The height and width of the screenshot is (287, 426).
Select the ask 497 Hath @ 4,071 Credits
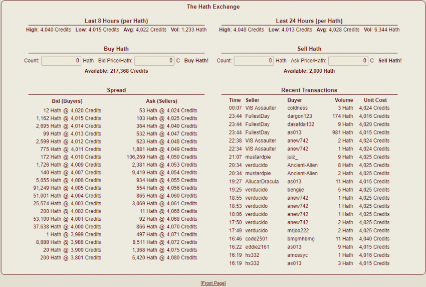pyautogui.click(x=167, y=234)
